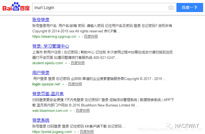Click URL login.qipaipai.net/
Screen dimensions: 205x134
46,84
